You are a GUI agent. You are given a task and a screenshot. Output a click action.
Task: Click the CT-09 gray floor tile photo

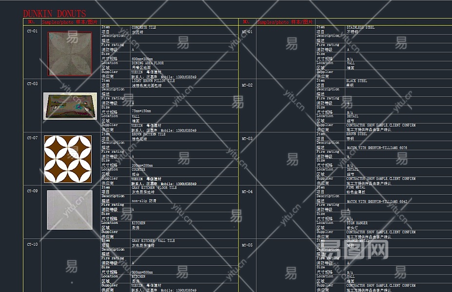coord(70,210)
